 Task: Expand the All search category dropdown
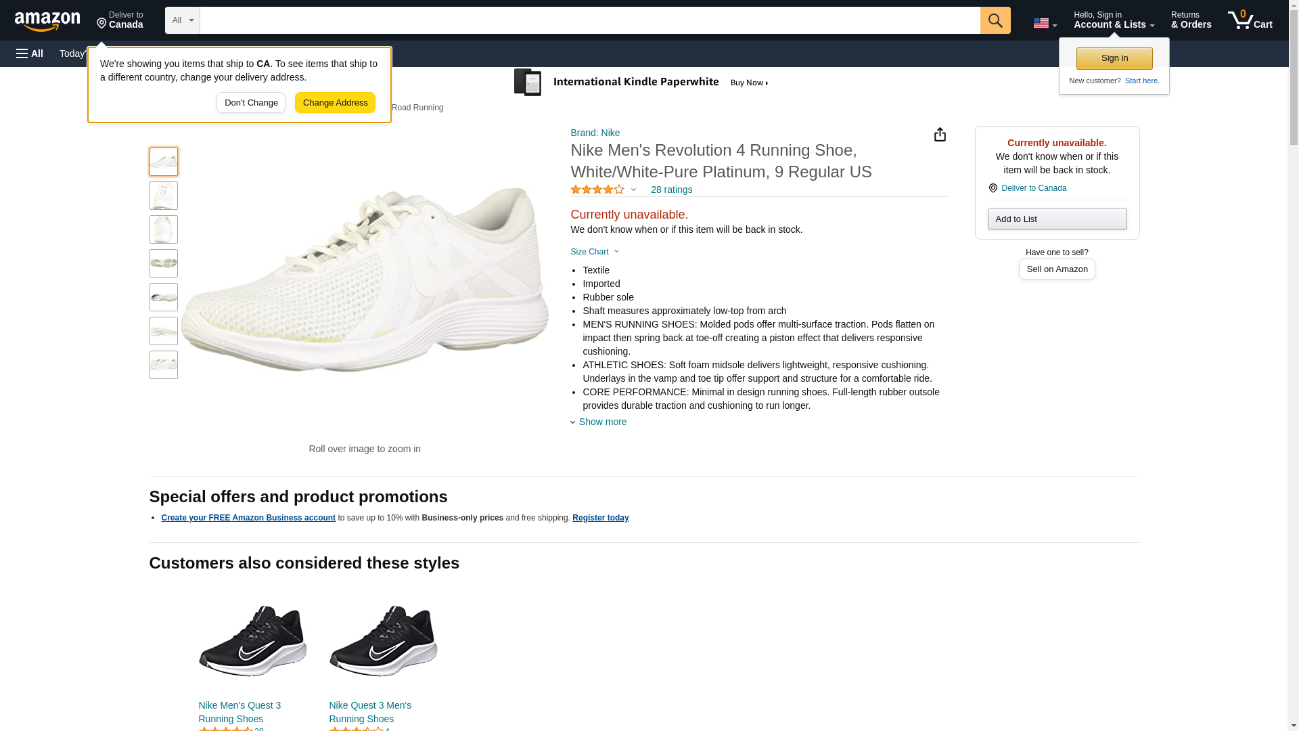coord(182,20)
